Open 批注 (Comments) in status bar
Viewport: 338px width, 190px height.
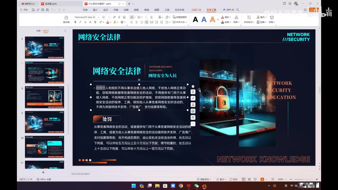(x=234, y=179)
